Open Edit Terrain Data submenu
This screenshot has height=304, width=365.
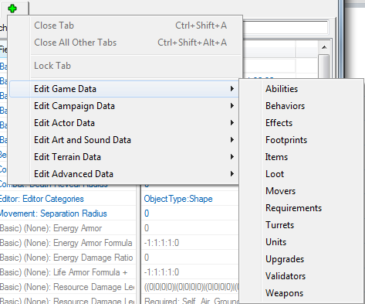click(124, 157)
